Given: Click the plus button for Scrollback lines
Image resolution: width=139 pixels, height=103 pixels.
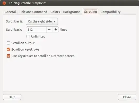Looking at the screenshot, I should tap(56, 30).
